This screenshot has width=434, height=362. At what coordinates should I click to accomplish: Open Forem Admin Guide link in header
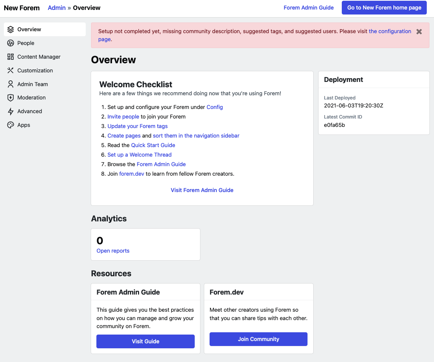click(x=309, y=8)
